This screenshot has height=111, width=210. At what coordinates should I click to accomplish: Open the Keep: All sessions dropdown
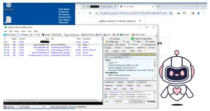click(72, 35)
